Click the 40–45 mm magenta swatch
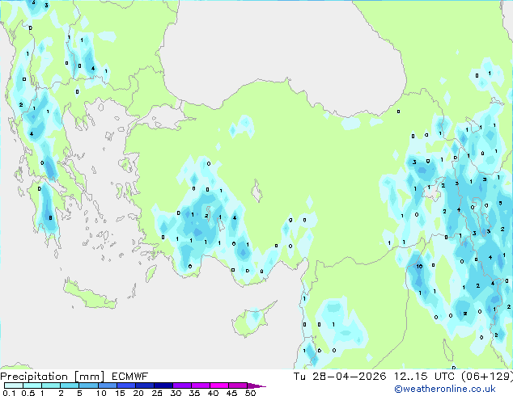 click(x=219, y=385)
